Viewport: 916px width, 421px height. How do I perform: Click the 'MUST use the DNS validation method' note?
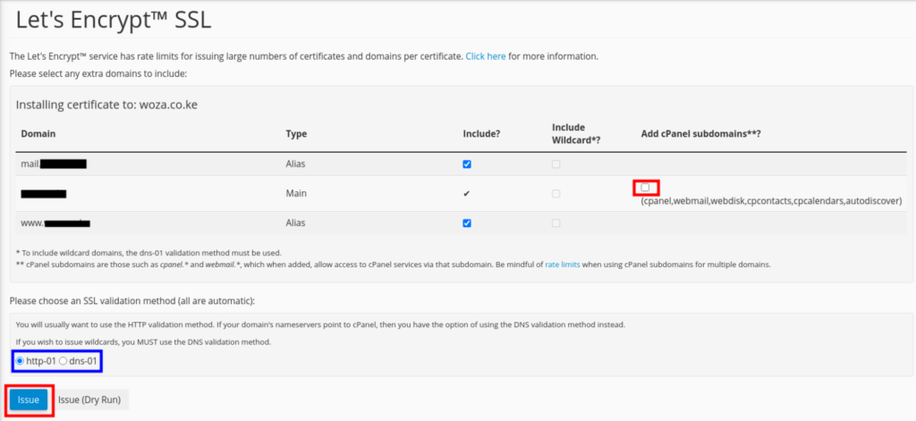coord(144,342)
